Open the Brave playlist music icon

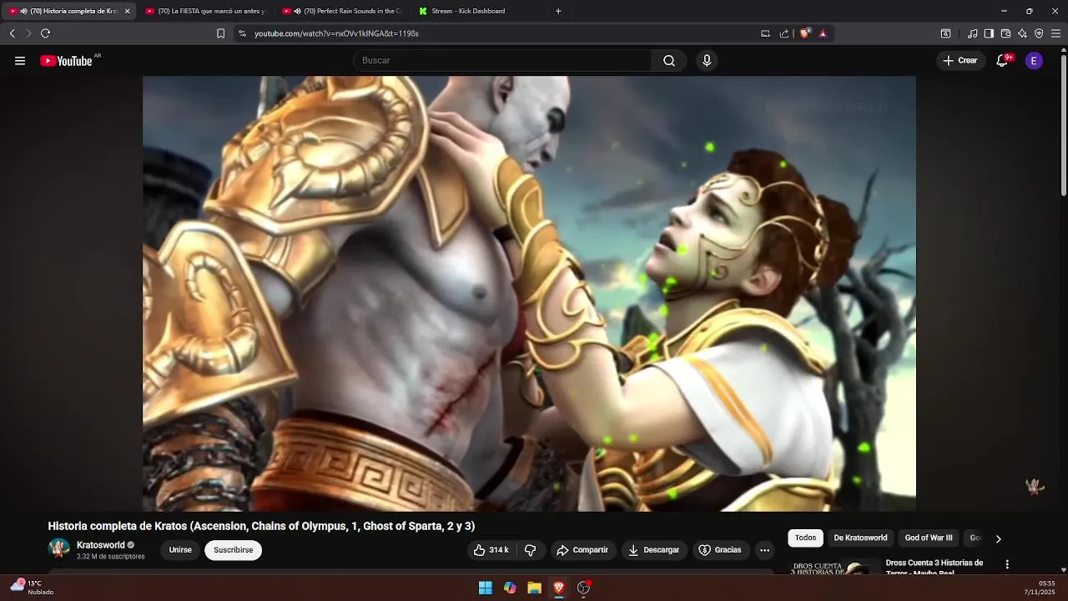(x=972, y=33)
